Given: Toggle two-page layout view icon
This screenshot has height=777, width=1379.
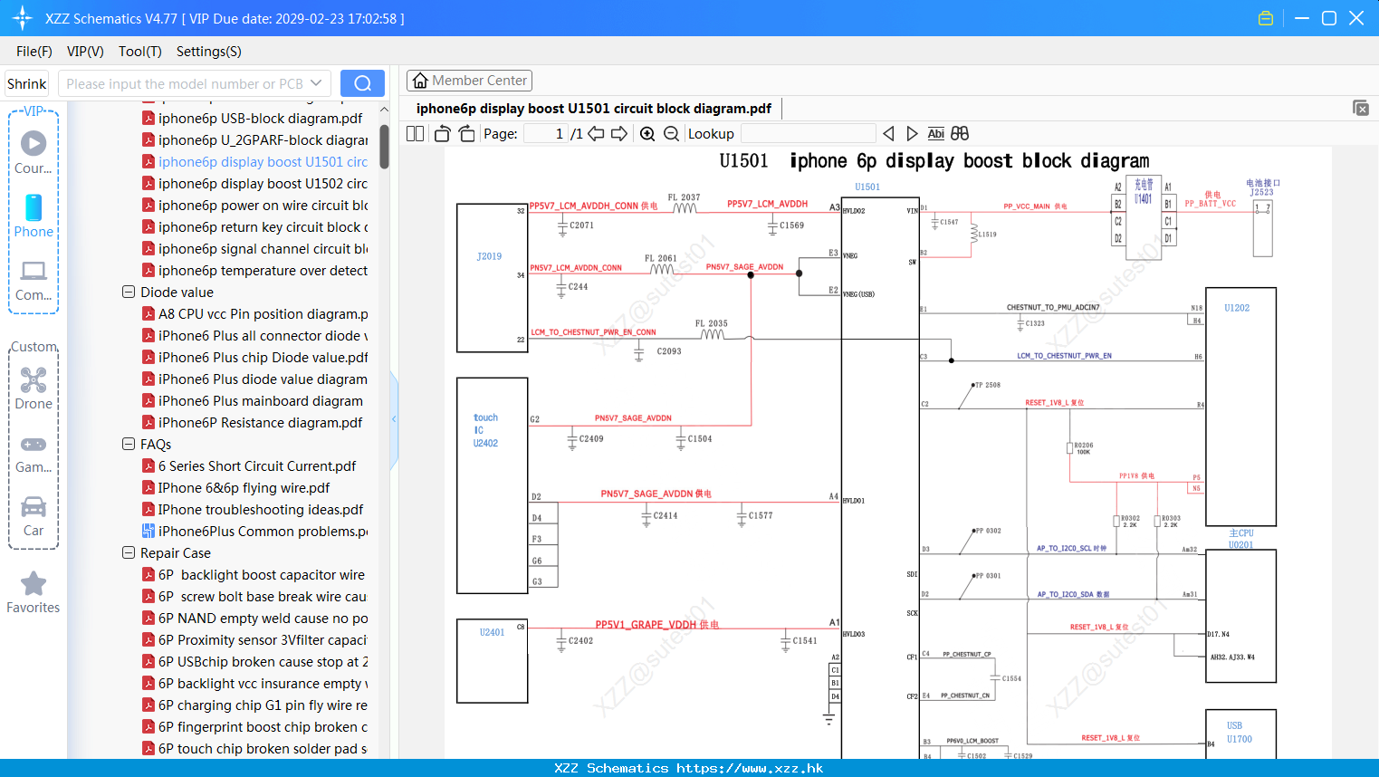Looking at the screenshot, I should 415,133.
